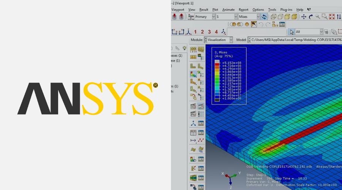Image resolution: width=342 pixels, height=190 pixels.
Task: Toggle the highlighted pick arrow display group tool
Action: (254, 24)
